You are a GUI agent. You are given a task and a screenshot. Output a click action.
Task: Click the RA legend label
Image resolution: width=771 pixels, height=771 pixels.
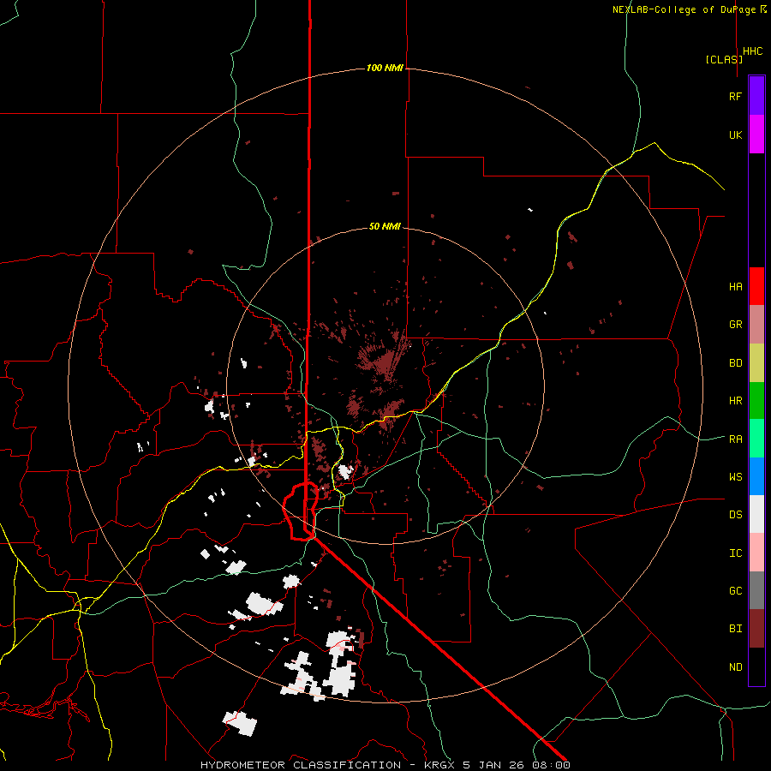[735, 439]
